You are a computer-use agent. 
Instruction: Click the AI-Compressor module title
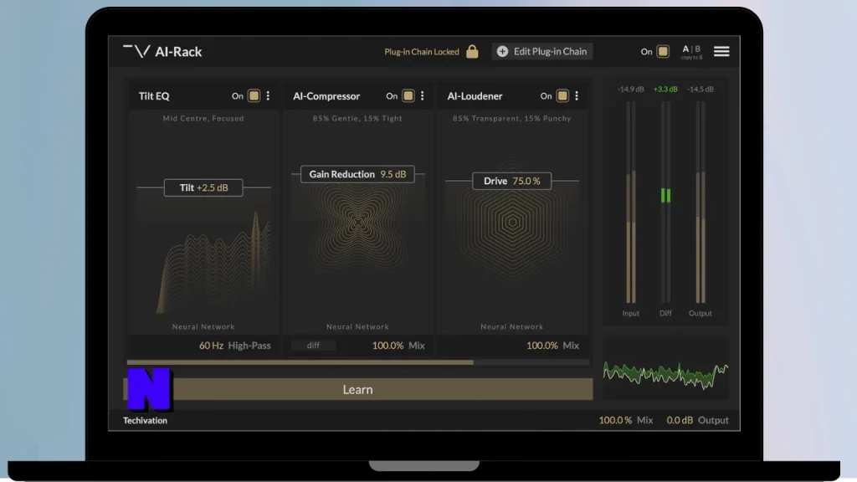click(326, 96)
